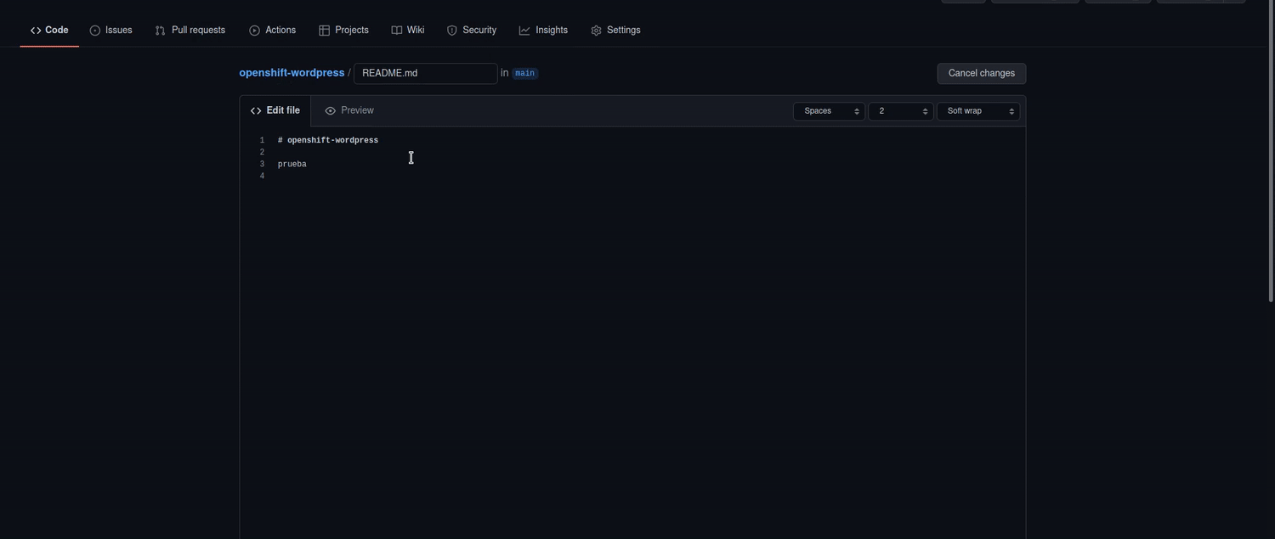Click the Code brackets icon
This screenshot has width=1275, height=539.
(36, 31)
